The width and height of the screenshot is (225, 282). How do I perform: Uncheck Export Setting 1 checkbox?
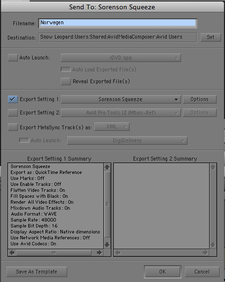click(x=13, y=99)
